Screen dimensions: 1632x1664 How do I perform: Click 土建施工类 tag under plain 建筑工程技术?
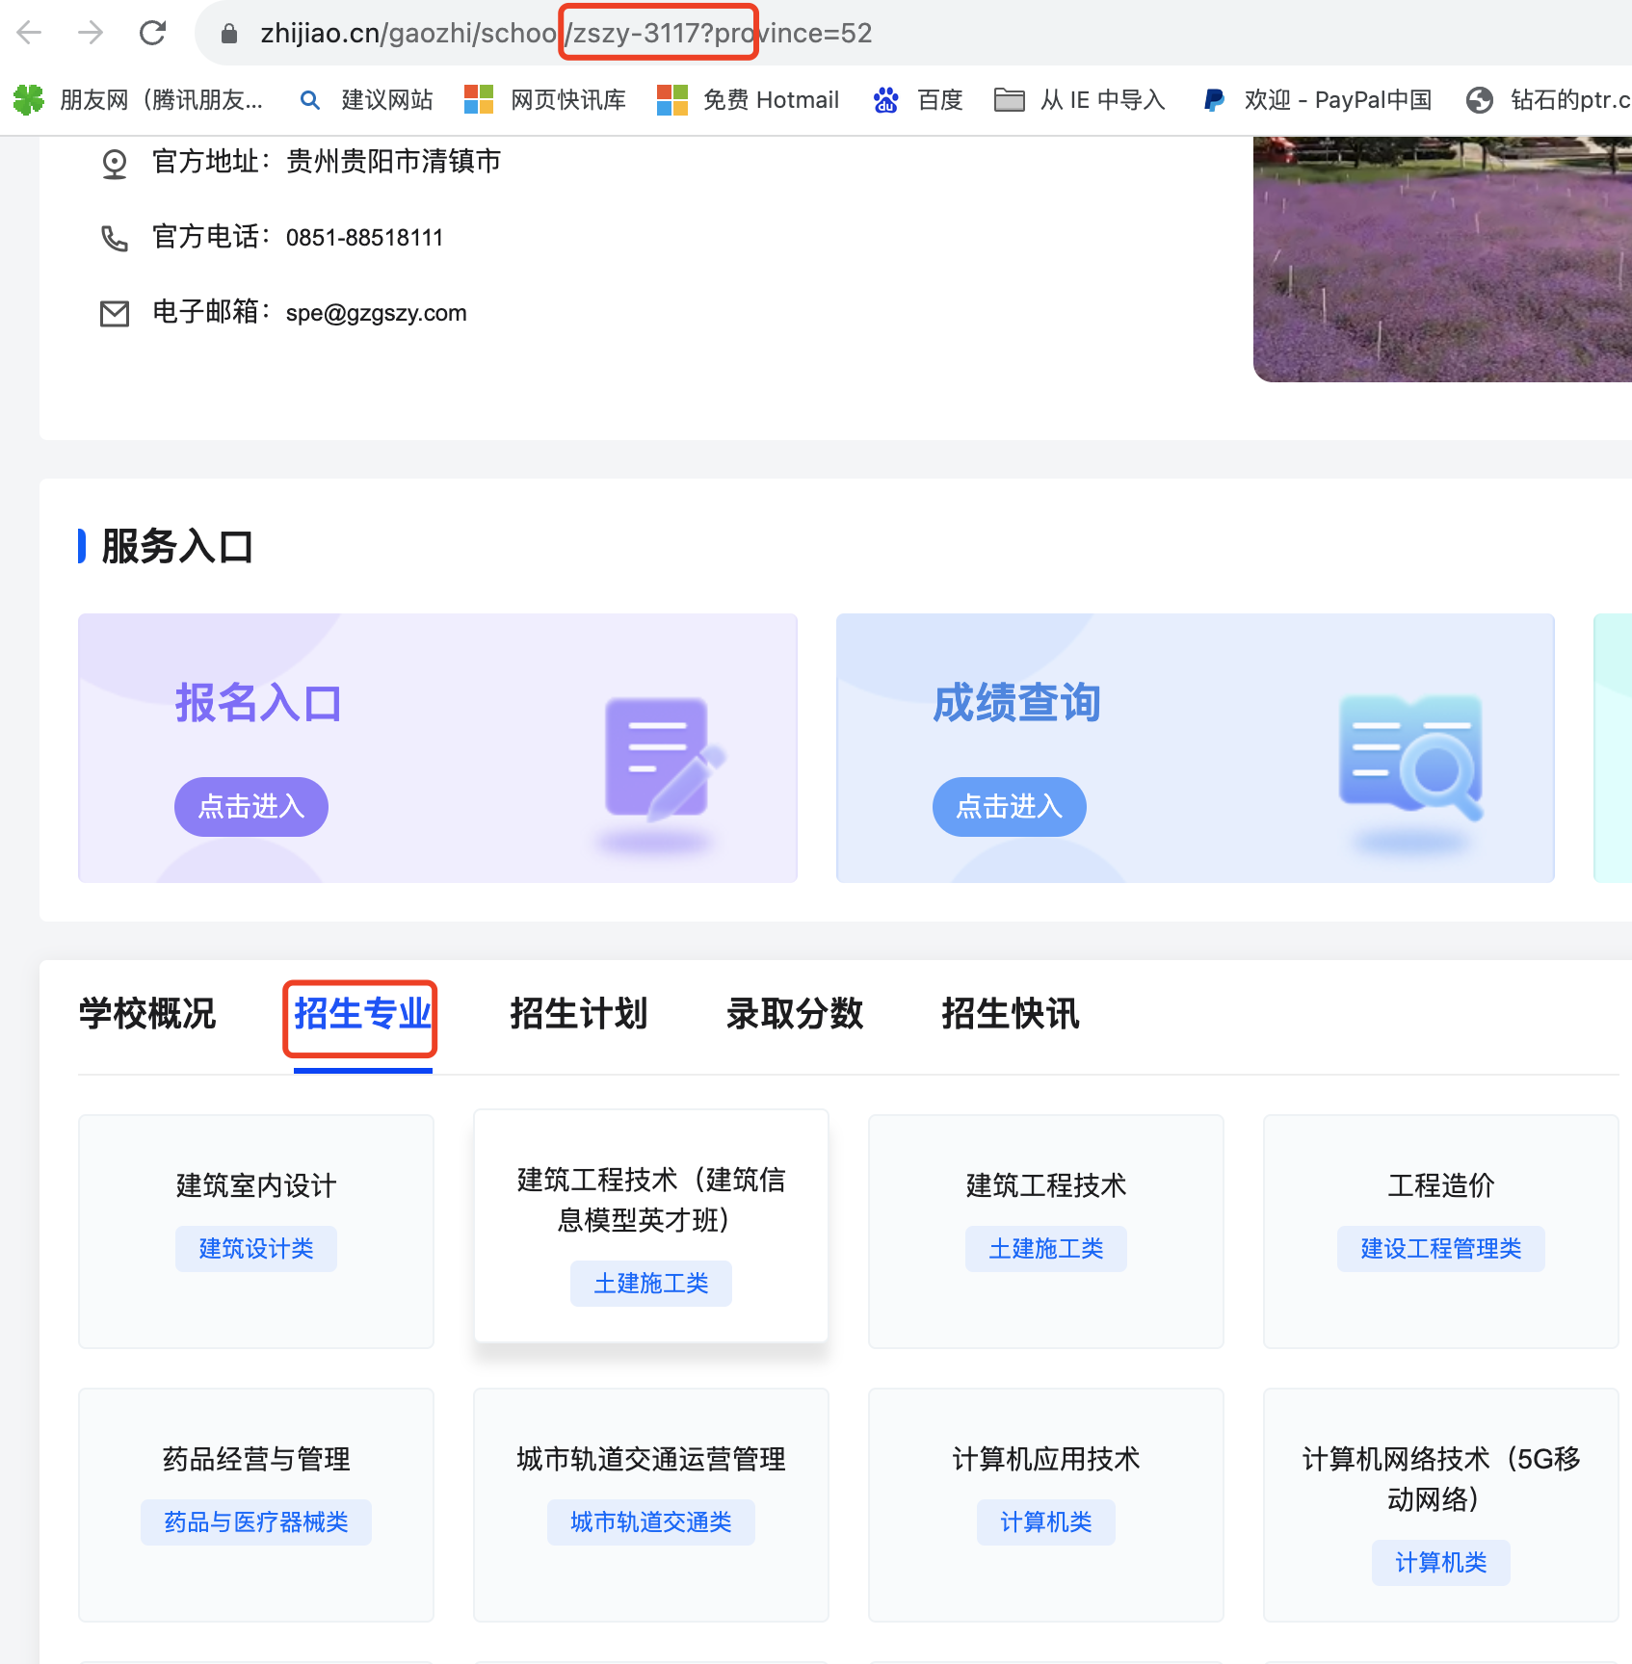pos(1046,1249)
